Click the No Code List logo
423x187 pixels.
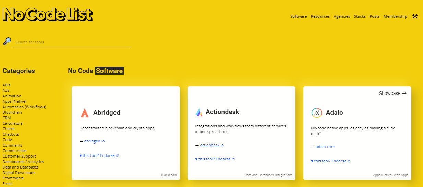point(48,14)
